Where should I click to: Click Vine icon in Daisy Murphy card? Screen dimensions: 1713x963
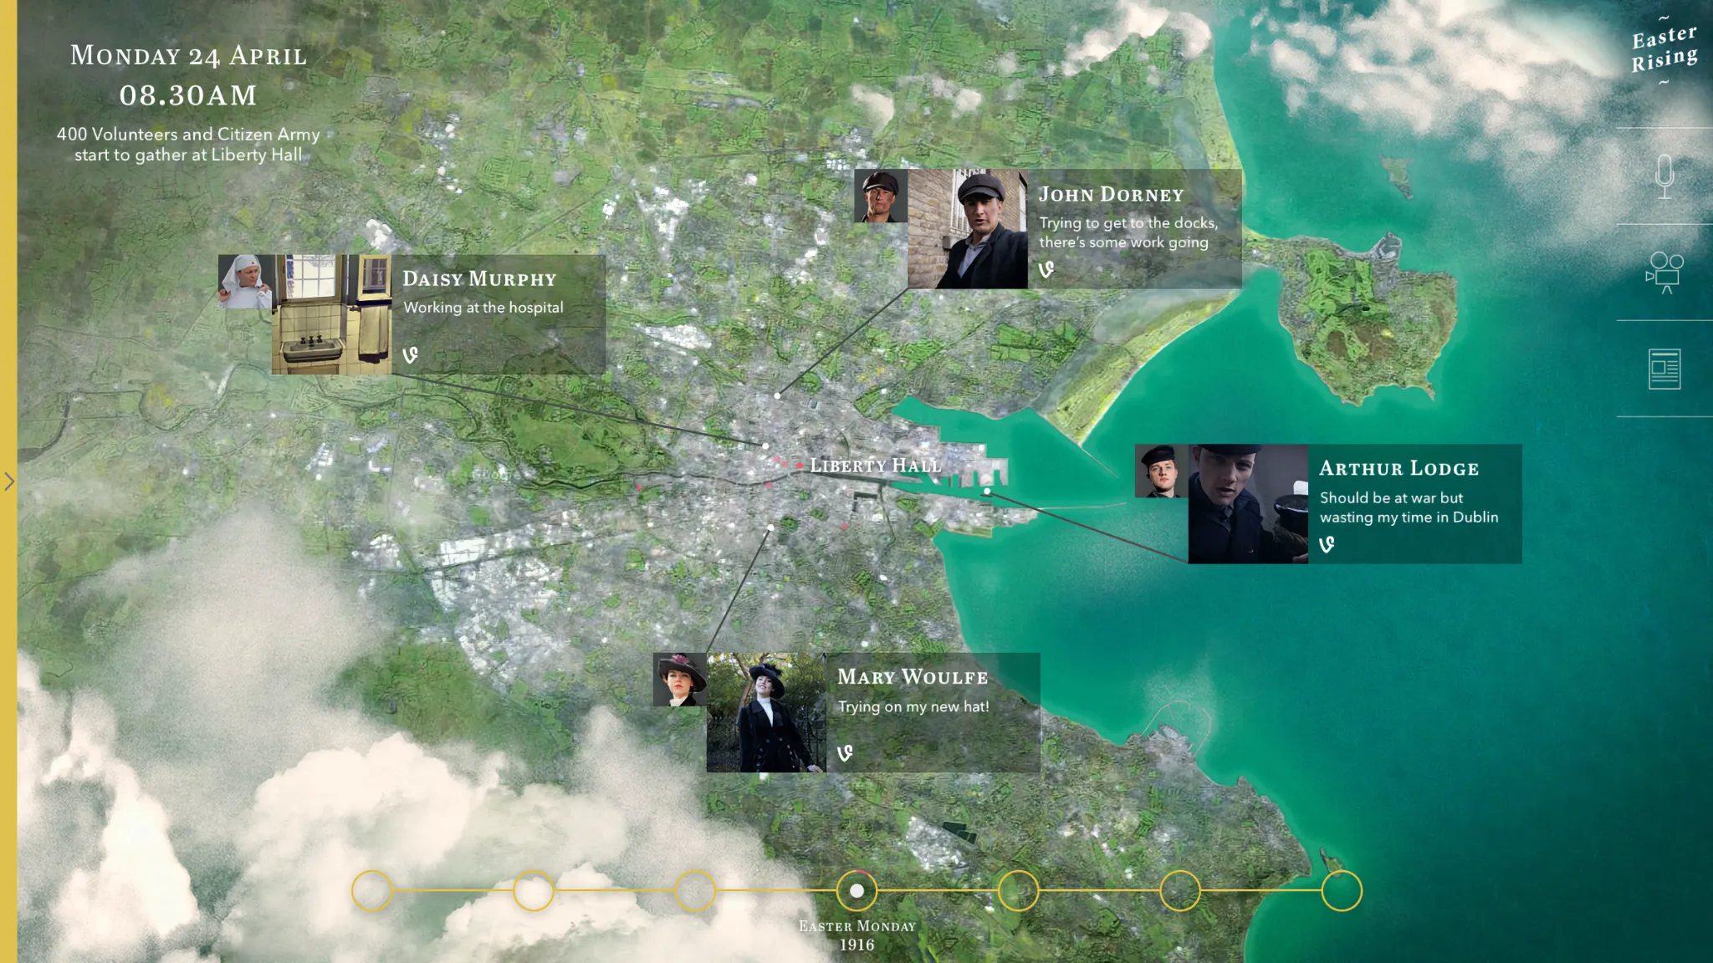pos(410,355)
